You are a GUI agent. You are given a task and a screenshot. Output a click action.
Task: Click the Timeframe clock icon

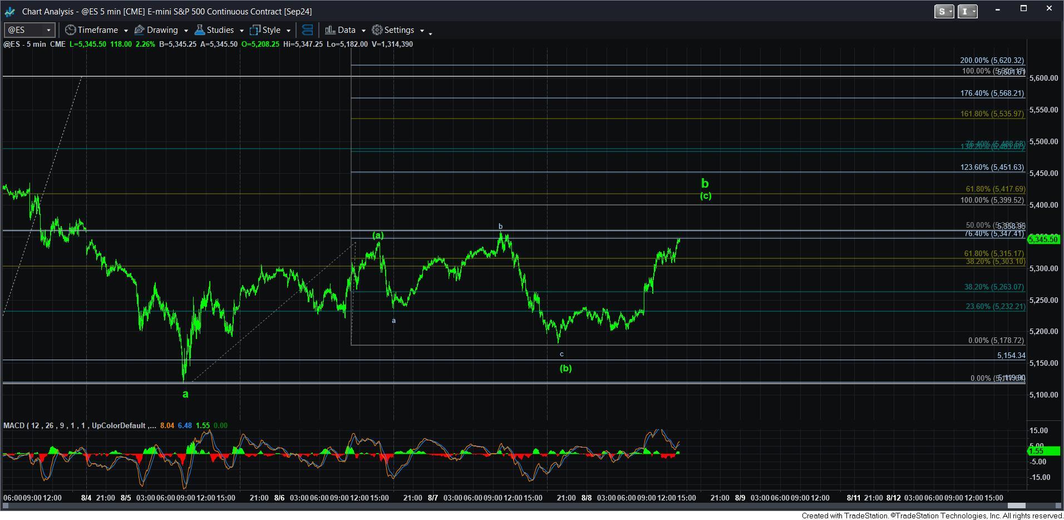tap(70, 30)
